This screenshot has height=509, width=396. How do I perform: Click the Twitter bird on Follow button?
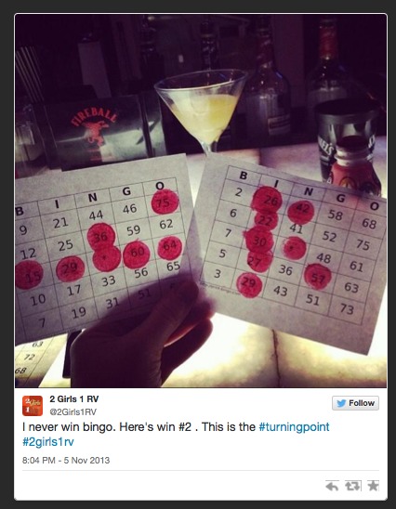point(341,403)
